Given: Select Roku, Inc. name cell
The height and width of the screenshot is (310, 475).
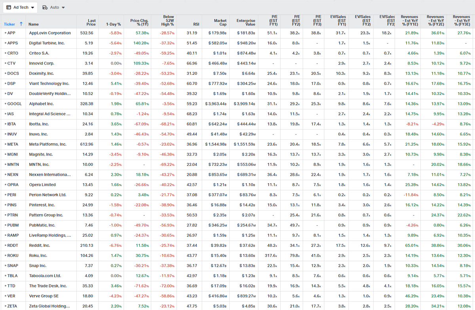Looking at the screenshot, I should pyautogui.click(x=38, y=256).
